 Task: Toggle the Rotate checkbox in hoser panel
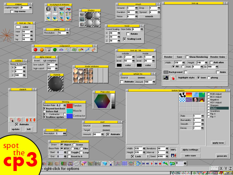click(128, 34)
